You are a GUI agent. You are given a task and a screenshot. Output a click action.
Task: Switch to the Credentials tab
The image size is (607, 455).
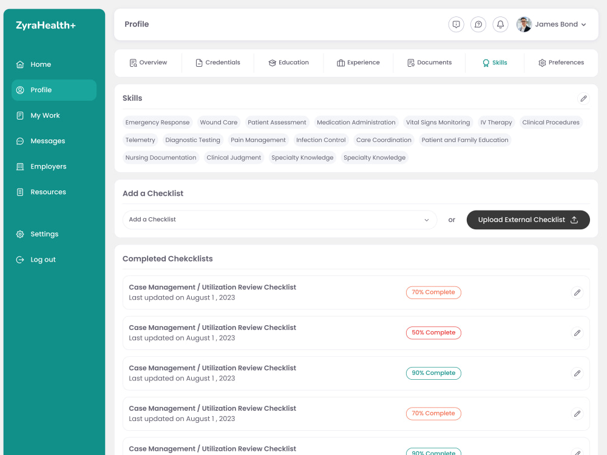[217, 62]
